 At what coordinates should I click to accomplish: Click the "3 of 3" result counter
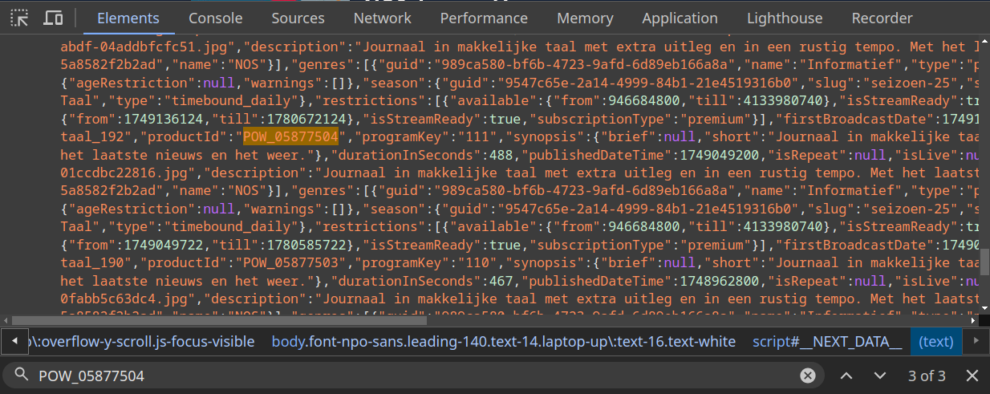coord(927,376)
